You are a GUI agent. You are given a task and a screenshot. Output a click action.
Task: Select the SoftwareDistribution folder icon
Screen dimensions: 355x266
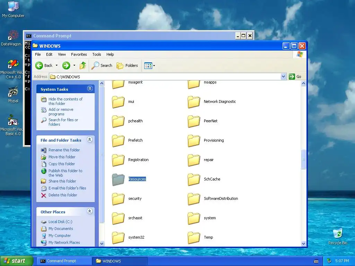click(x=194, y=198)
